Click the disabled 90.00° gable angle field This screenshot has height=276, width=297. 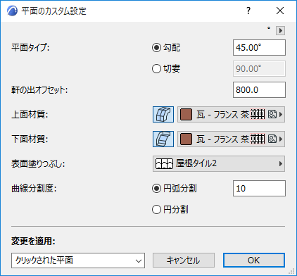pyautogui.click(x=259, y=69)
